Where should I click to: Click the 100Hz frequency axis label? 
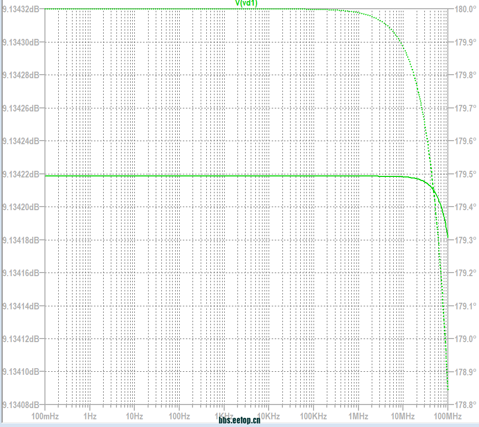[x=179, y=416]
